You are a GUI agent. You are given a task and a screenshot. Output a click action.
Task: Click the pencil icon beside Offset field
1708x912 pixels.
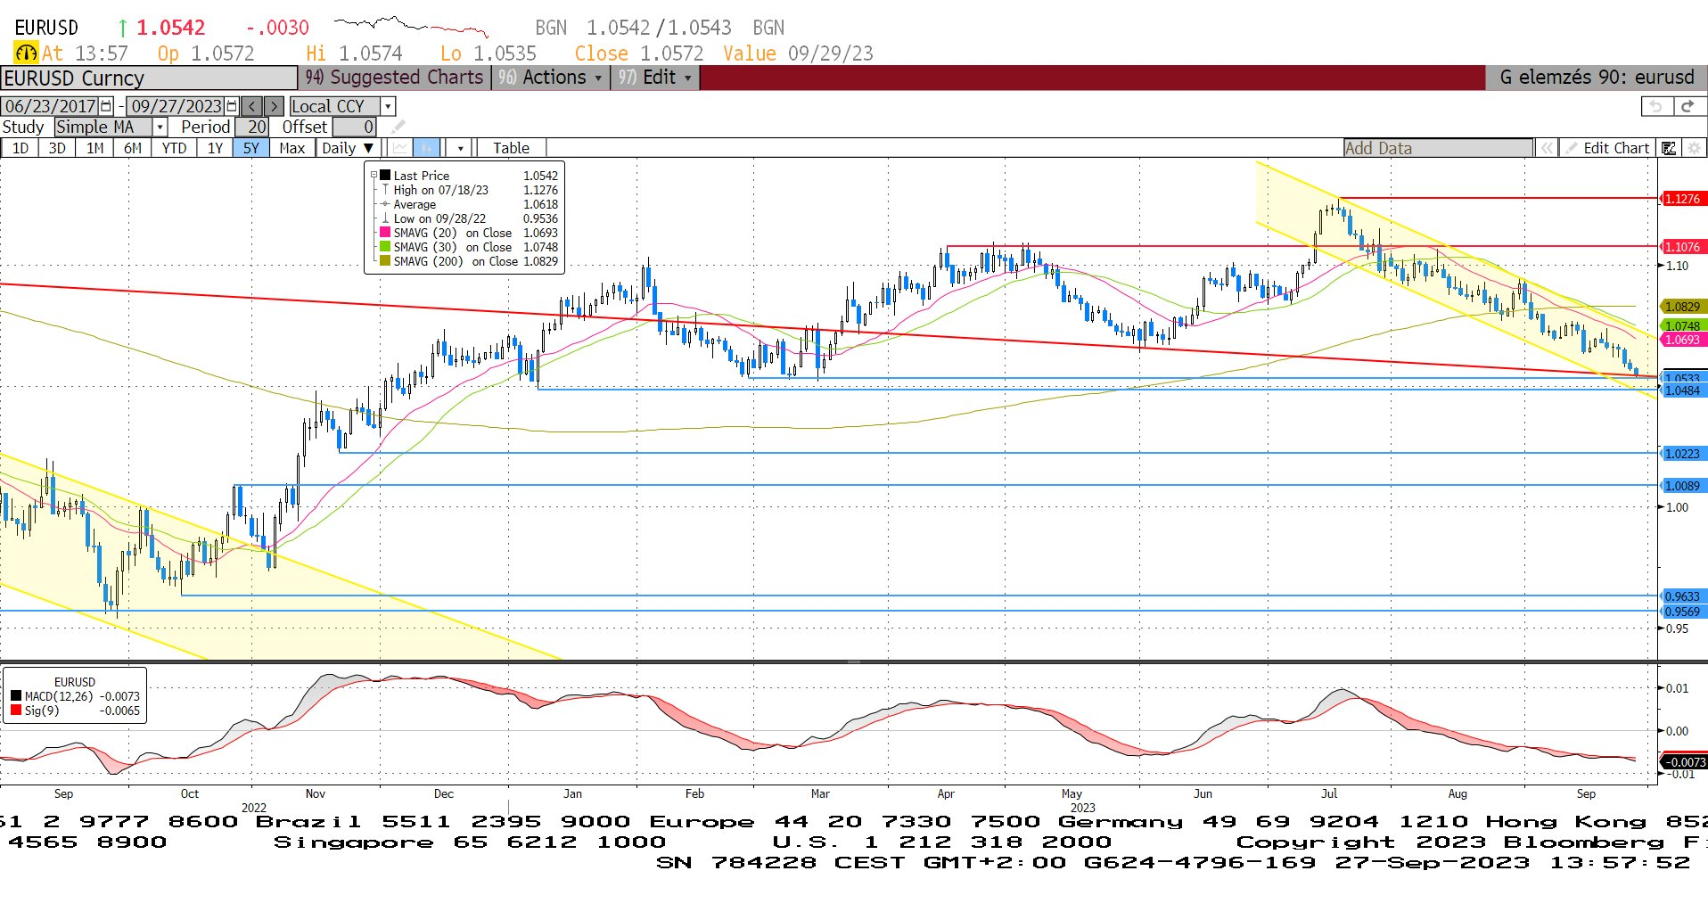tap(398, 127)
